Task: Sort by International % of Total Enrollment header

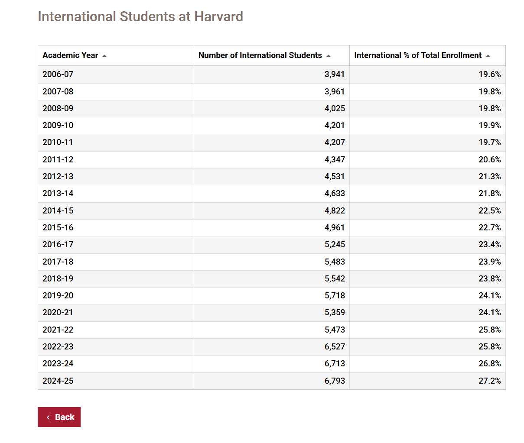Action: (417, 55)
